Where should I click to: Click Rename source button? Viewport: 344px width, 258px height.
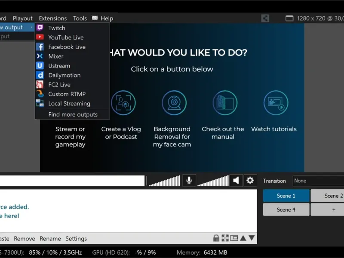(x=50, y=239)
